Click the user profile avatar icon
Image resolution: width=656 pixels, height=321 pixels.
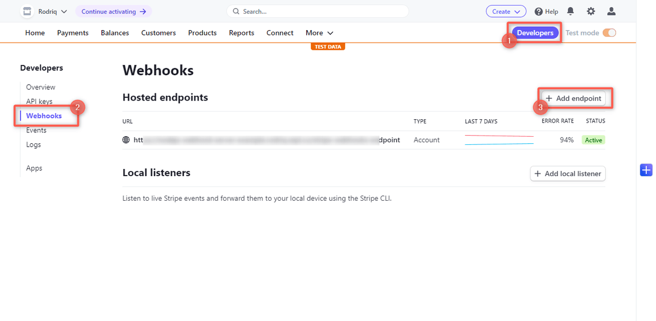[611, 11]
